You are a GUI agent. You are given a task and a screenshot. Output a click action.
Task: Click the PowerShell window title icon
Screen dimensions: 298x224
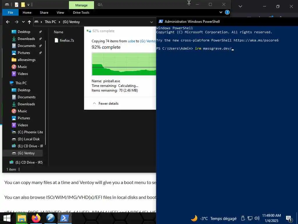pos(161,22)
